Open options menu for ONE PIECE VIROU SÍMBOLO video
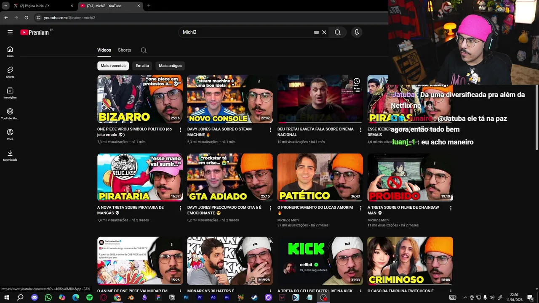 [180, 130]
